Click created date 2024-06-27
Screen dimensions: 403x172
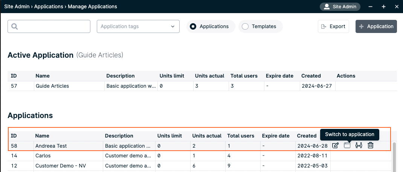pyautogui.click(x=317, y=86)
